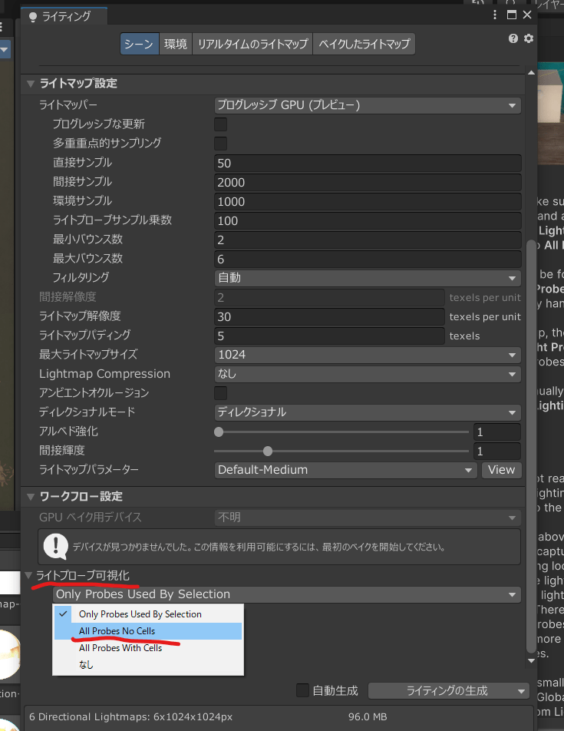
Task: Collapse the ライトマップ設定 section
Action: click(x=31, y=83)
